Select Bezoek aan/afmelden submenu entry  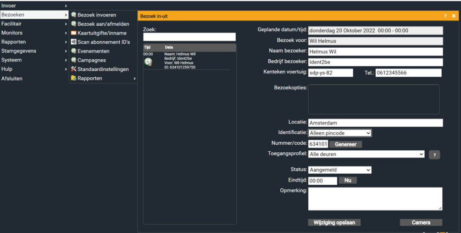tap(103, 24)
